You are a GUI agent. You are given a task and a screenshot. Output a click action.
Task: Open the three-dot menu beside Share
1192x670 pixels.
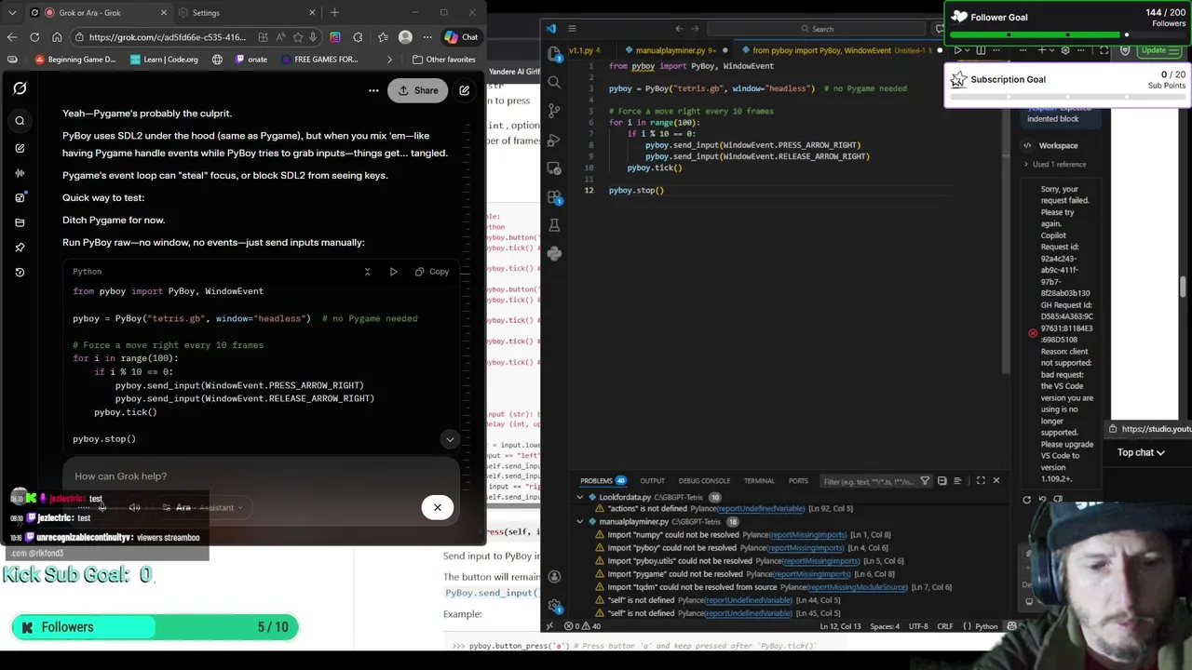(x=373, y=90)
